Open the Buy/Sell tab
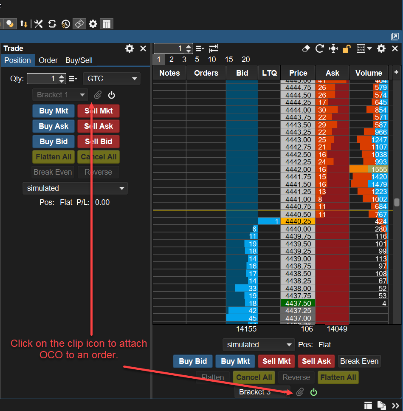403x411 pixels. (x=79, y=60)
